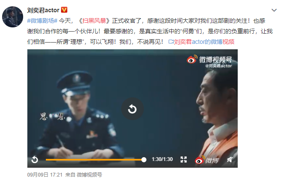Open the 《扫黑风暴》 topic link
This screenshot has height=185, width=284.
[x=94, y=21]
